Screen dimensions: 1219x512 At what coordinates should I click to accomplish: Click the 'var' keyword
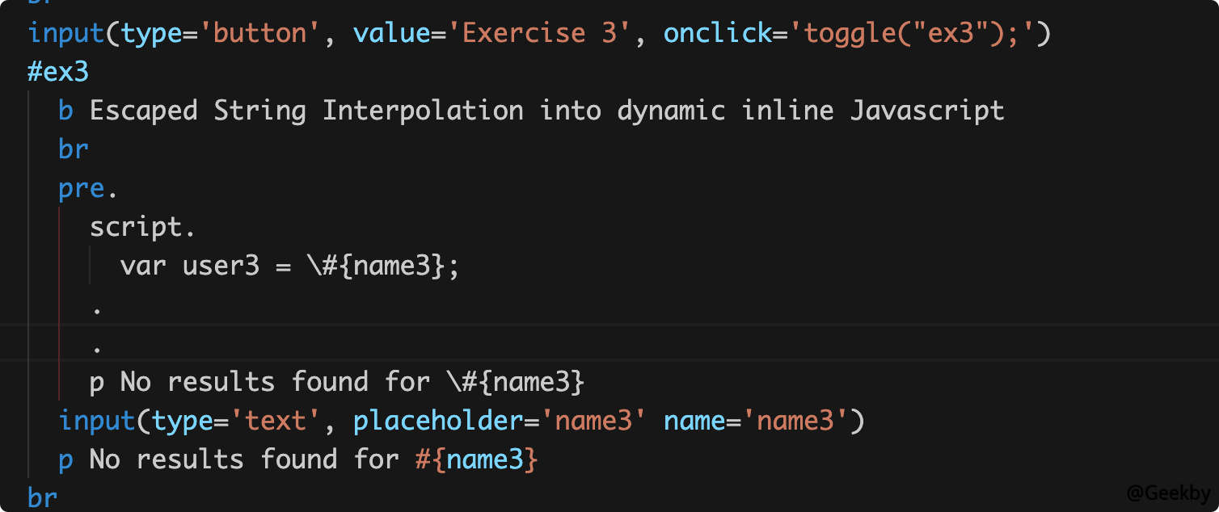coord(143,266)
